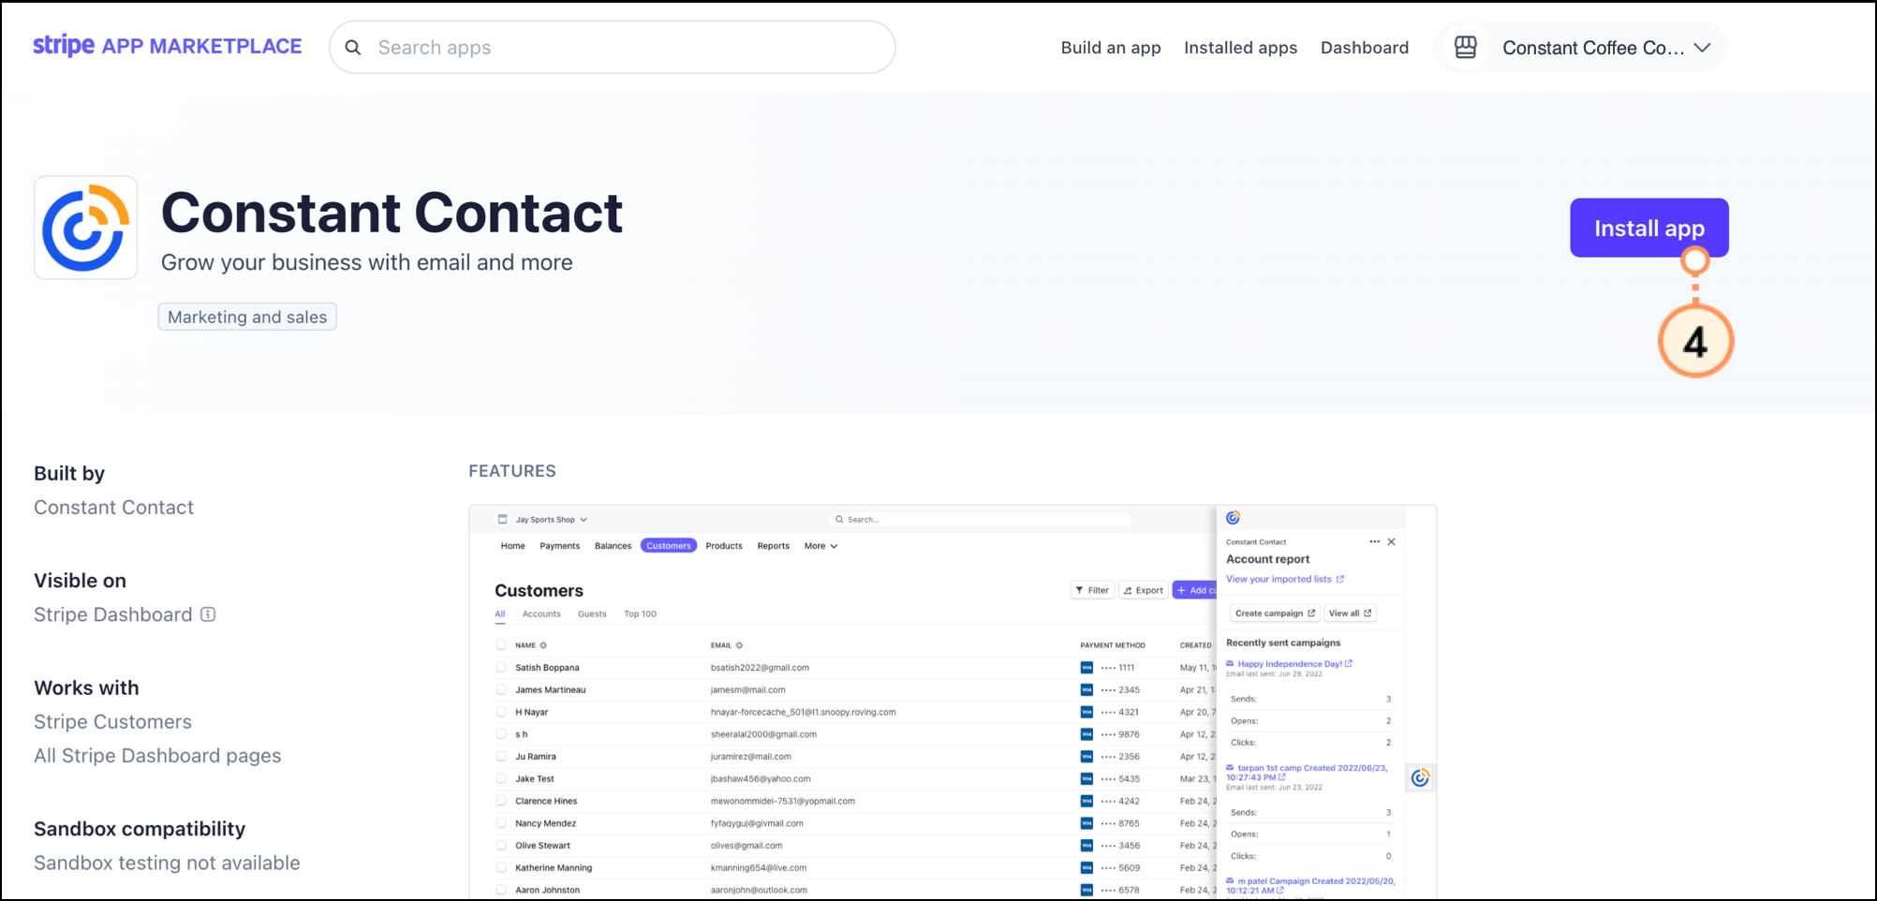Select the Marketing and sales tag
Viewport: 1877px width, 901px height.
point(247,317)
